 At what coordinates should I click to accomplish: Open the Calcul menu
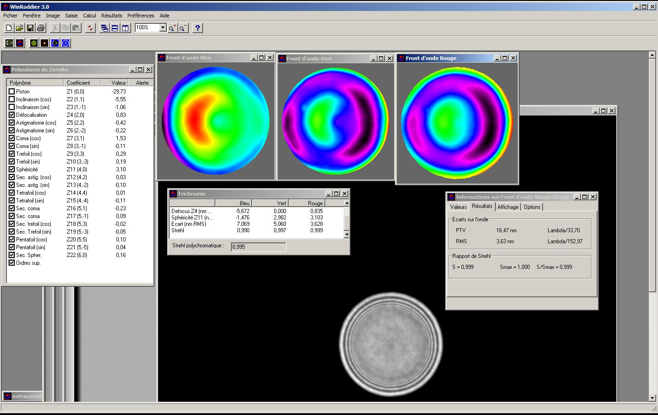click(89, 16)
